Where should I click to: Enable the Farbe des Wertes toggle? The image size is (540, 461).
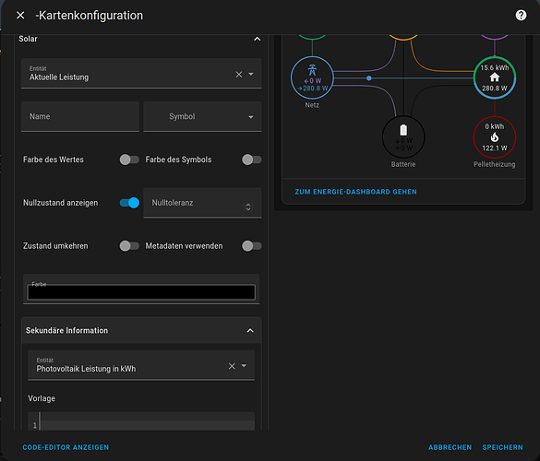(129, 160)
